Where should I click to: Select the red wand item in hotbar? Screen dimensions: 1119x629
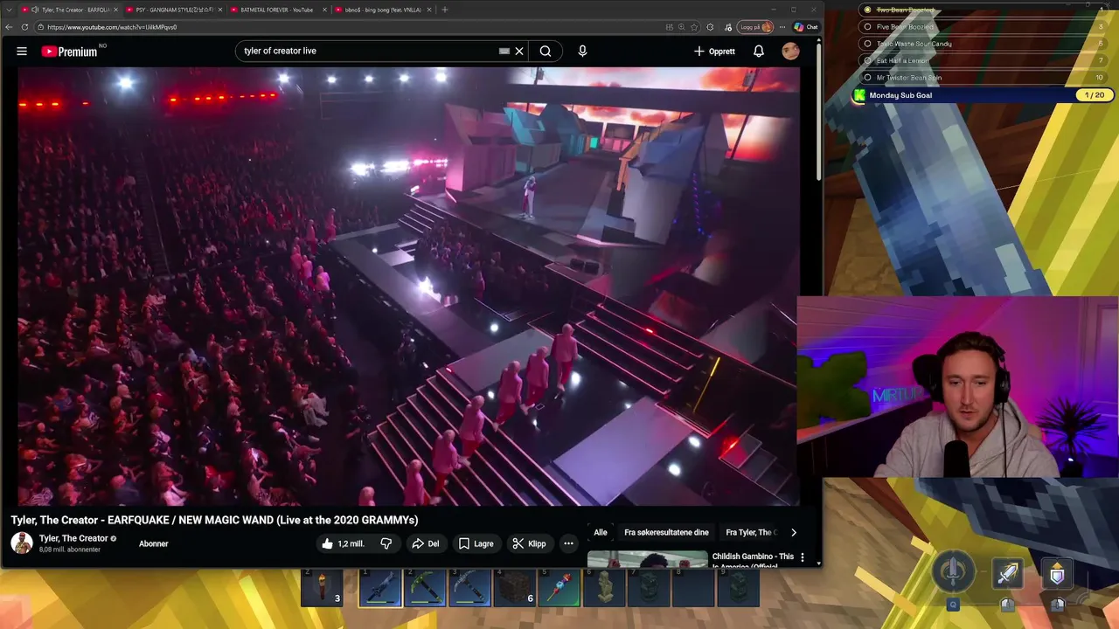559,587
